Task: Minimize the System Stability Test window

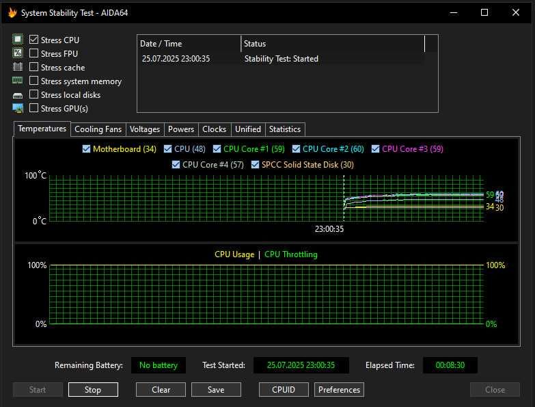Action: (454, 12)
